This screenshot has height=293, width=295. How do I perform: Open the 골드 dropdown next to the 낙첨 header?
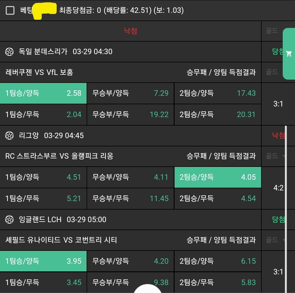pos(275,31)
